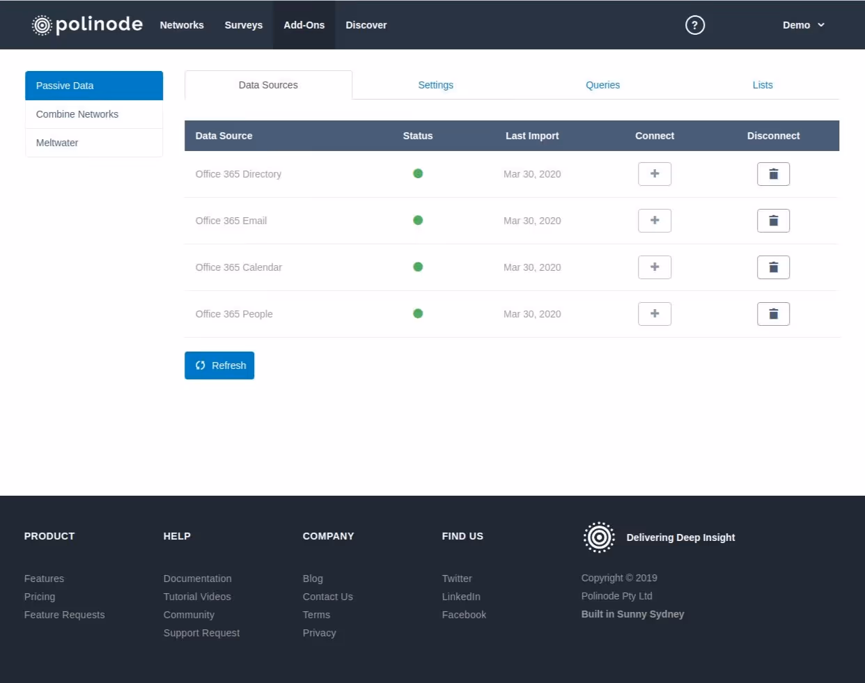Connect Office 365 People with plus button
865x683 pixels.
655,314
